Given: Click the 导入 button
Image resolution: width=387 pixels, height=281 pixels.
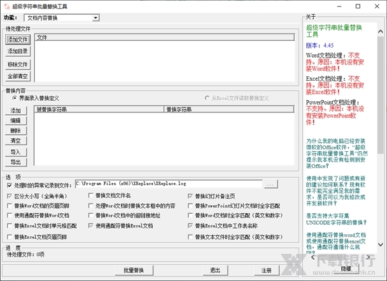Looking at the screenshot, I should tap(15, 152).
